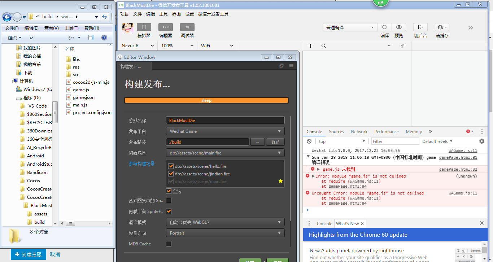493x262 pixels.
Task: Open the 发布平台 Wechat Game dropdown
Action: click(225, 131)
